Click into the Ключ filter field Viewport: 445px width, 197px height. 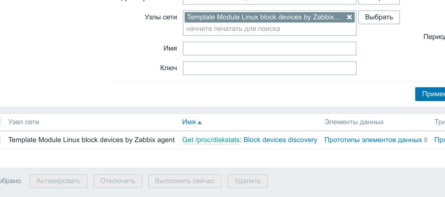(269, 68)
